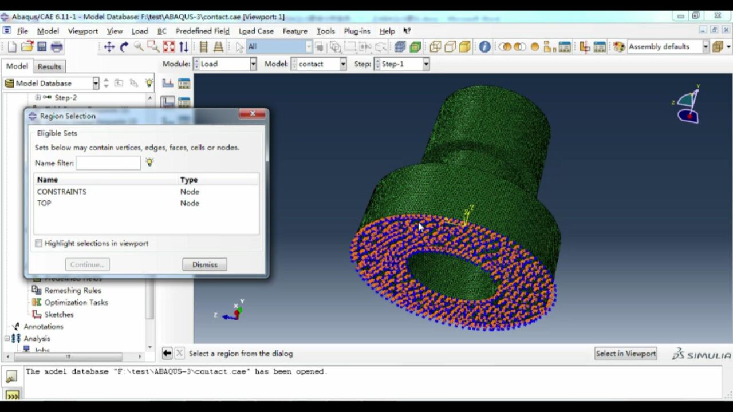The image size is (733, 412).
Task: Open the Load Case menu
Action: (256, 31)
